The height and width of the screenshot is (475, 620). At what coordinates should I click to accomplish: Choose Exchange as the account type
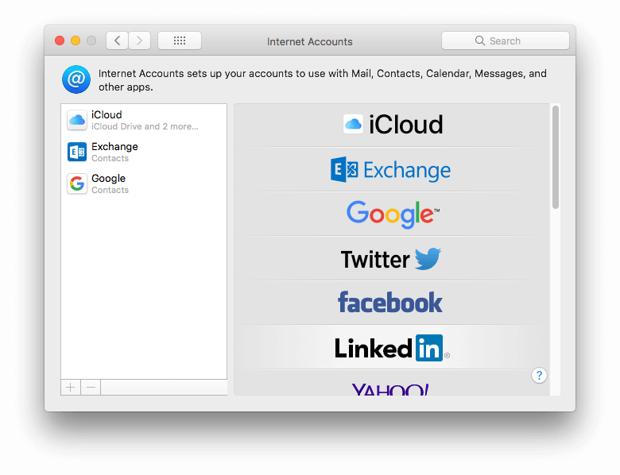tap(392, 169)
